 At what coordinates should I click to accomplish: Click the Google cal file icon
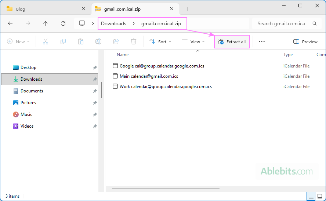115,66
